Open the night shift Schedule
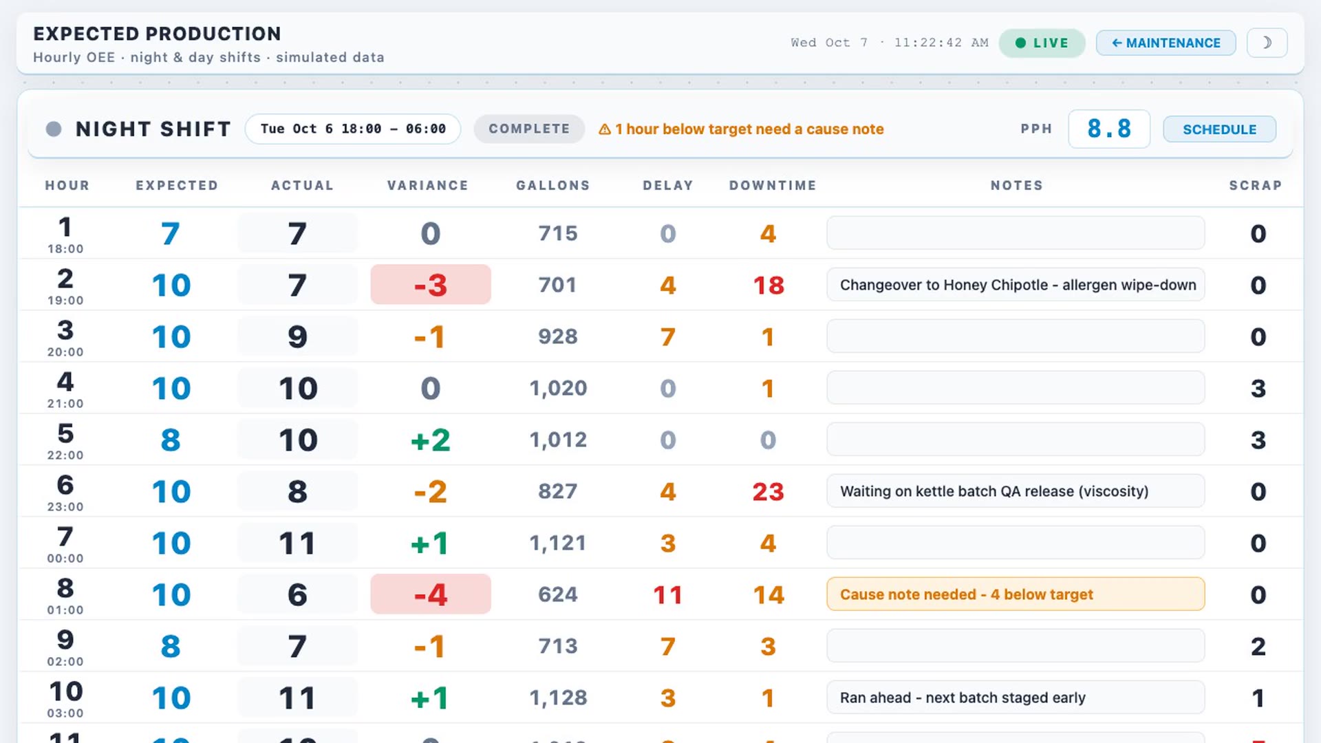1321x743 pixels. point(1219,129)
